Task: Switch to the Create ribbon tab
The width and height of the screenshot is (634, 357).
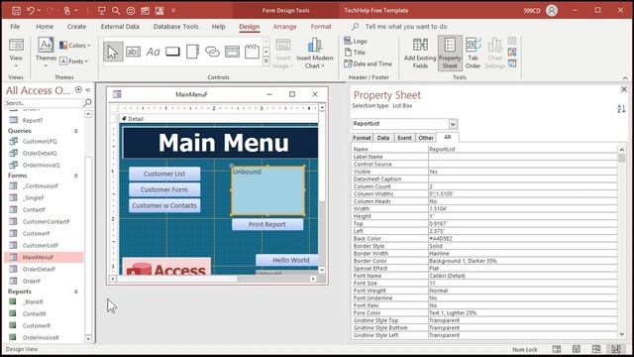Action: pos(76,27)
